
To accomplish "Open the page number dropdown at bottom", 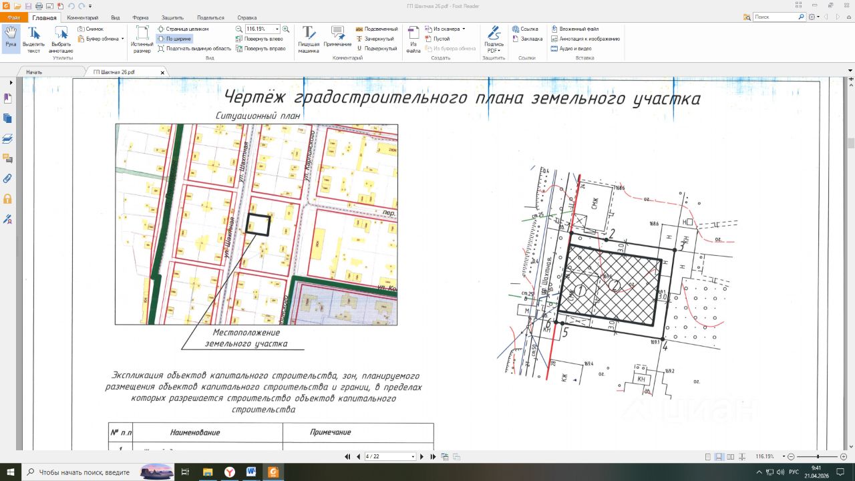I will [413, 457].
